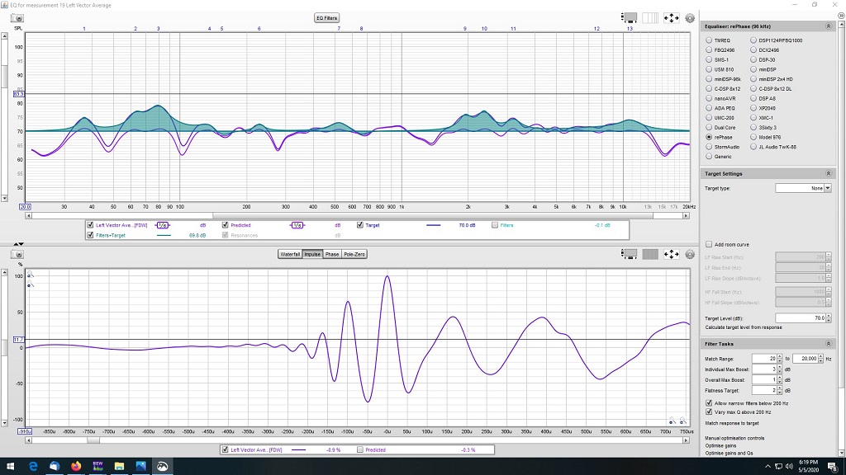Click lower graph horizontal scrollbar thumb
Viewport: 846px width, 475px height.
93,440
